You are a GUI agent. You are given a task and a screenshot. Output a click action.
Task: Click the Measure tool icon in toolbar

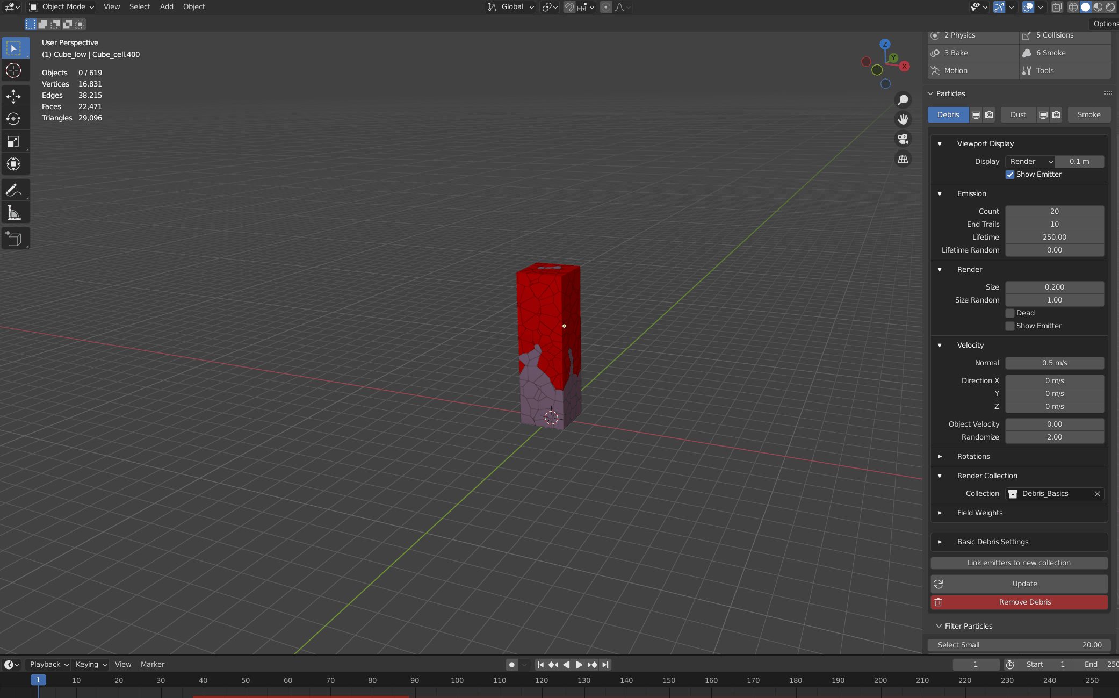pos(13,212)
